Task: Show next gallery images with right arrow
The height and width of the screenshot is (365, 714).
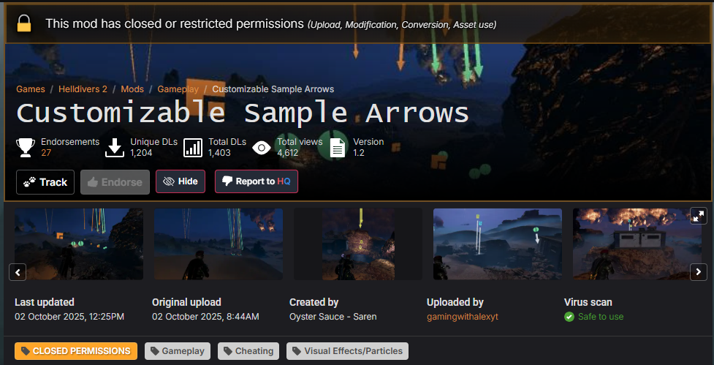Action: (699, 272)
